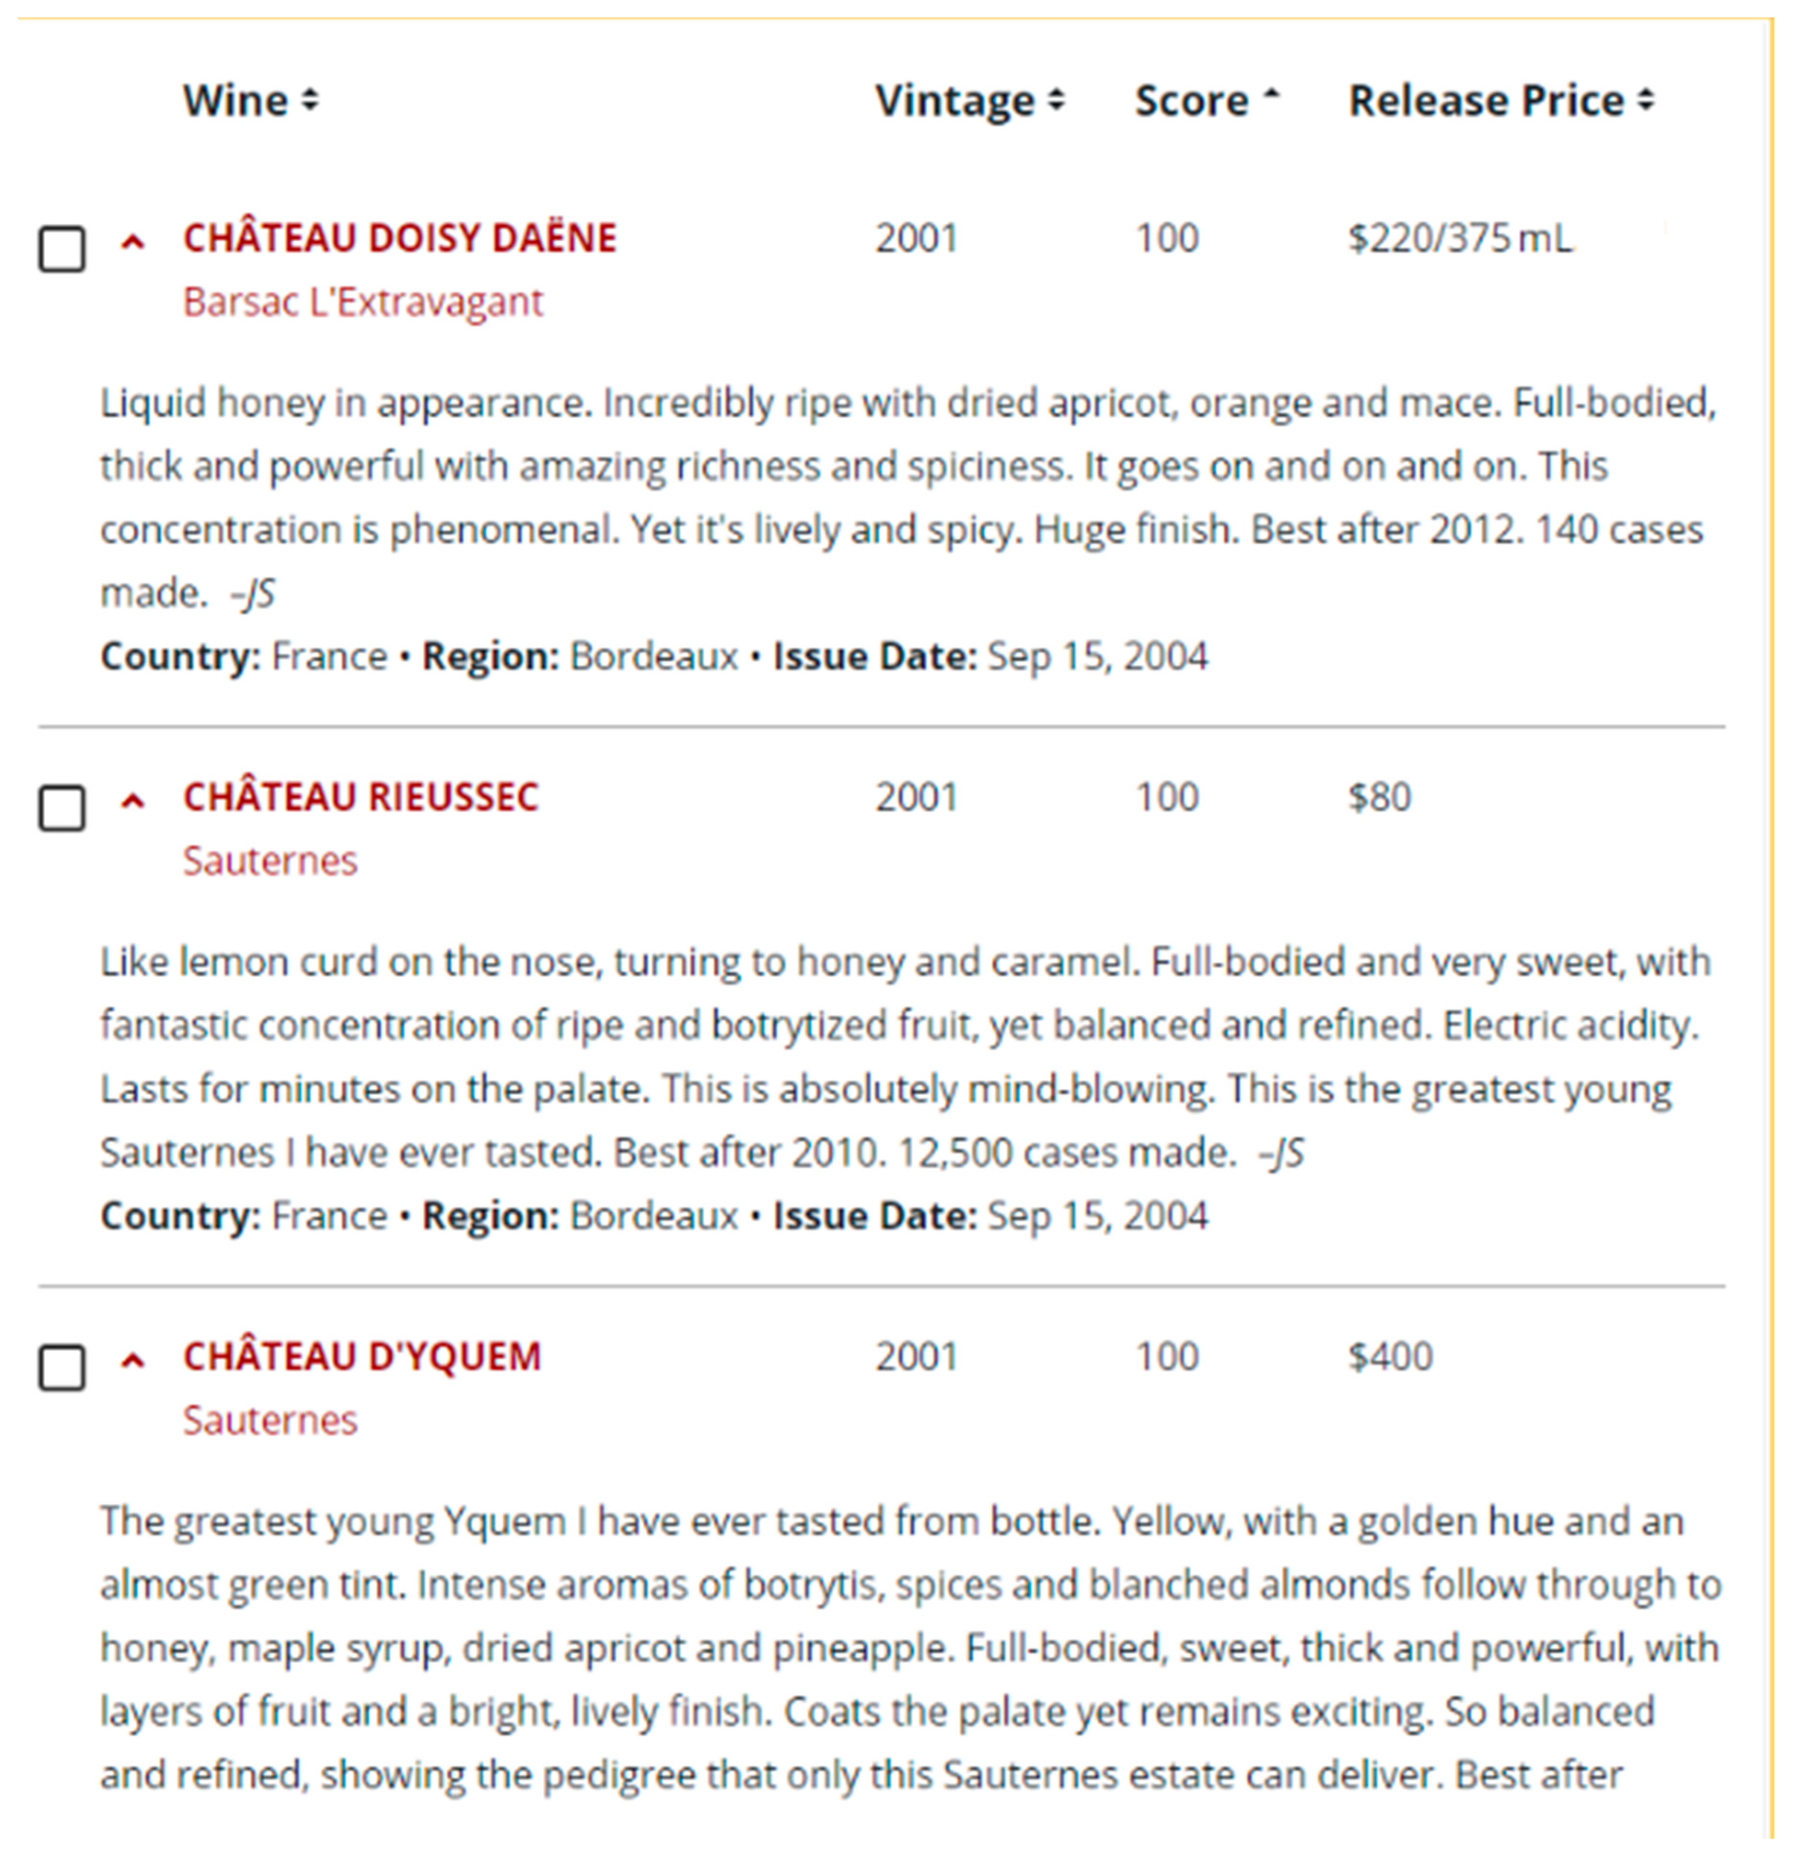This screenshot has height=1859, width=1793.
Task: Open the Château Rieussec wine link
Action: pyautogui.click(x=360, y=798)
